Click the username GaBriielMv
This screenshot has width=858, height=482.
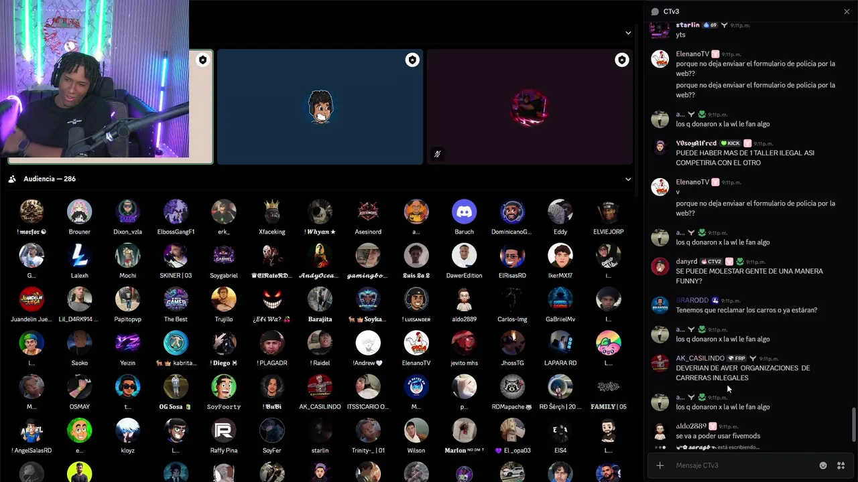[x=560, y=319]
